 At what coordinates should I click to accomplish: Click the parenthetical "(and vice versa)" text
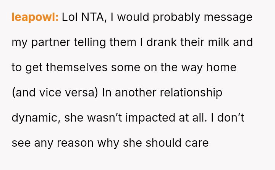55,93
